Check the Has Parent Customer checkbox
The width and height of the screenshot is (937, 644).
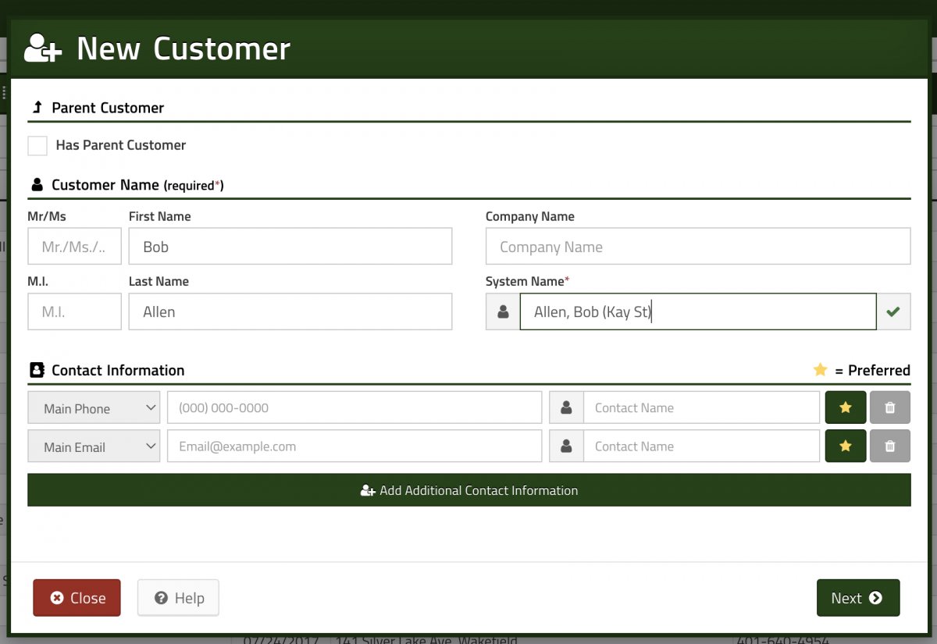click(37, 145)
